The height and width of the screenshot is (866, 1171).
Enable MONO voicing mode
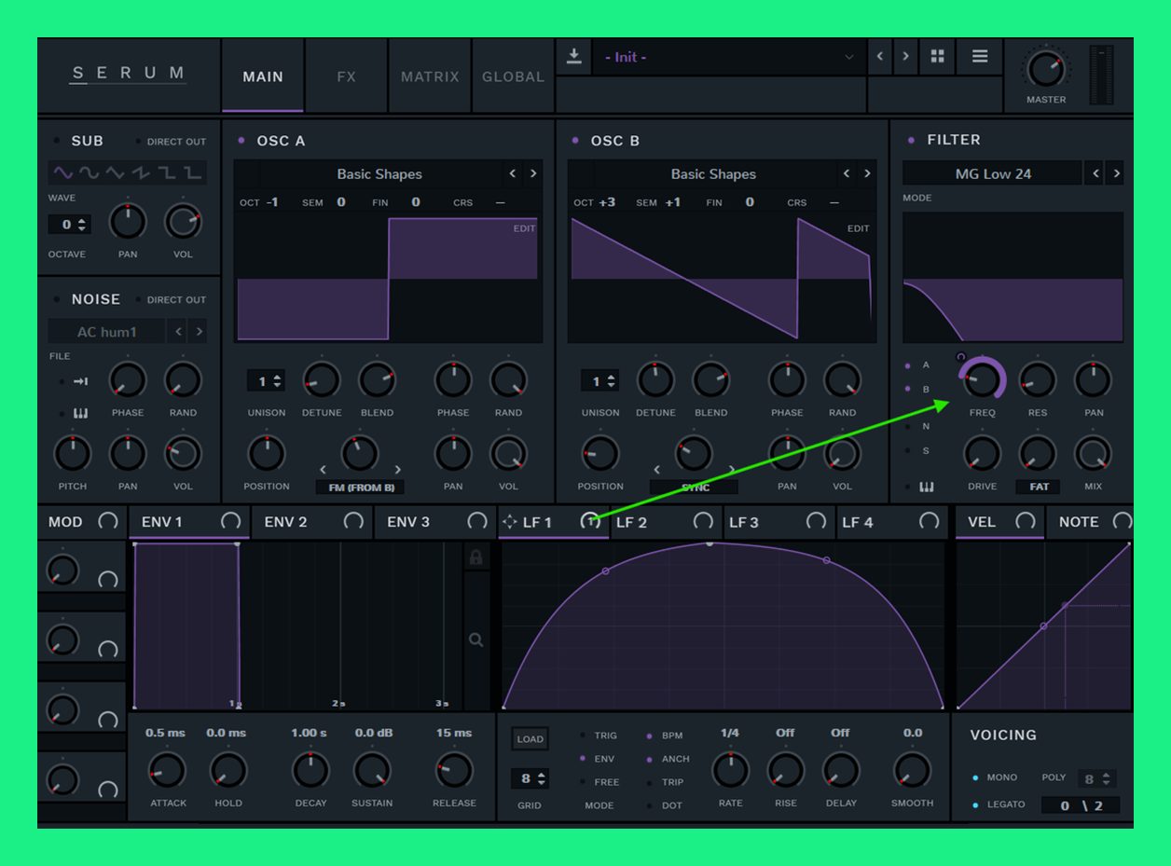point(975,777)
